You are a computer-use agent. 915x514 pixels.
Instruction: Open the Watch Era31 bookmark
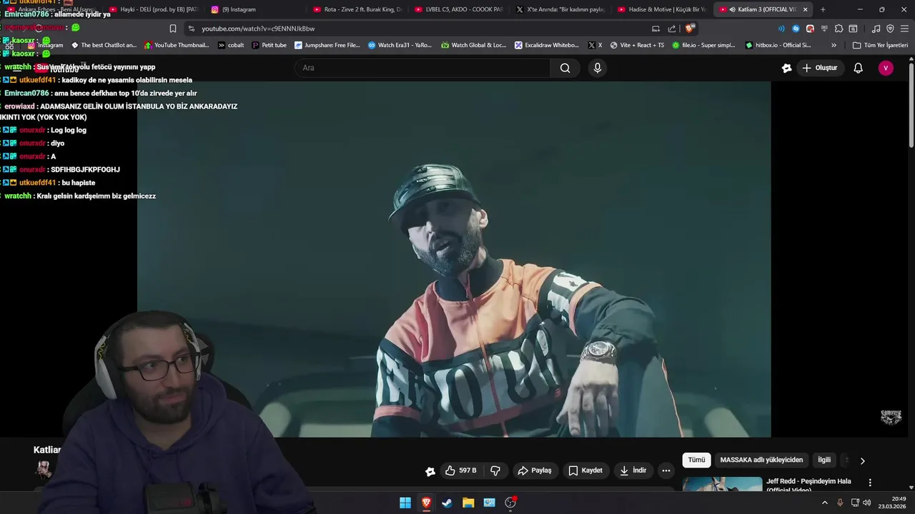point(400,45)
